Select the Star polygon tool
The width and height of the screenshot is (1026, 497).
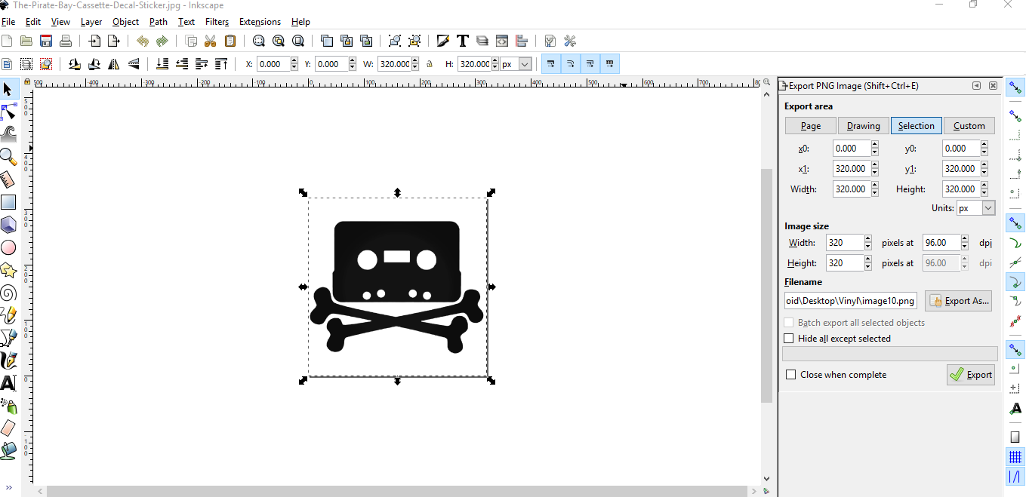coord(8,270)
